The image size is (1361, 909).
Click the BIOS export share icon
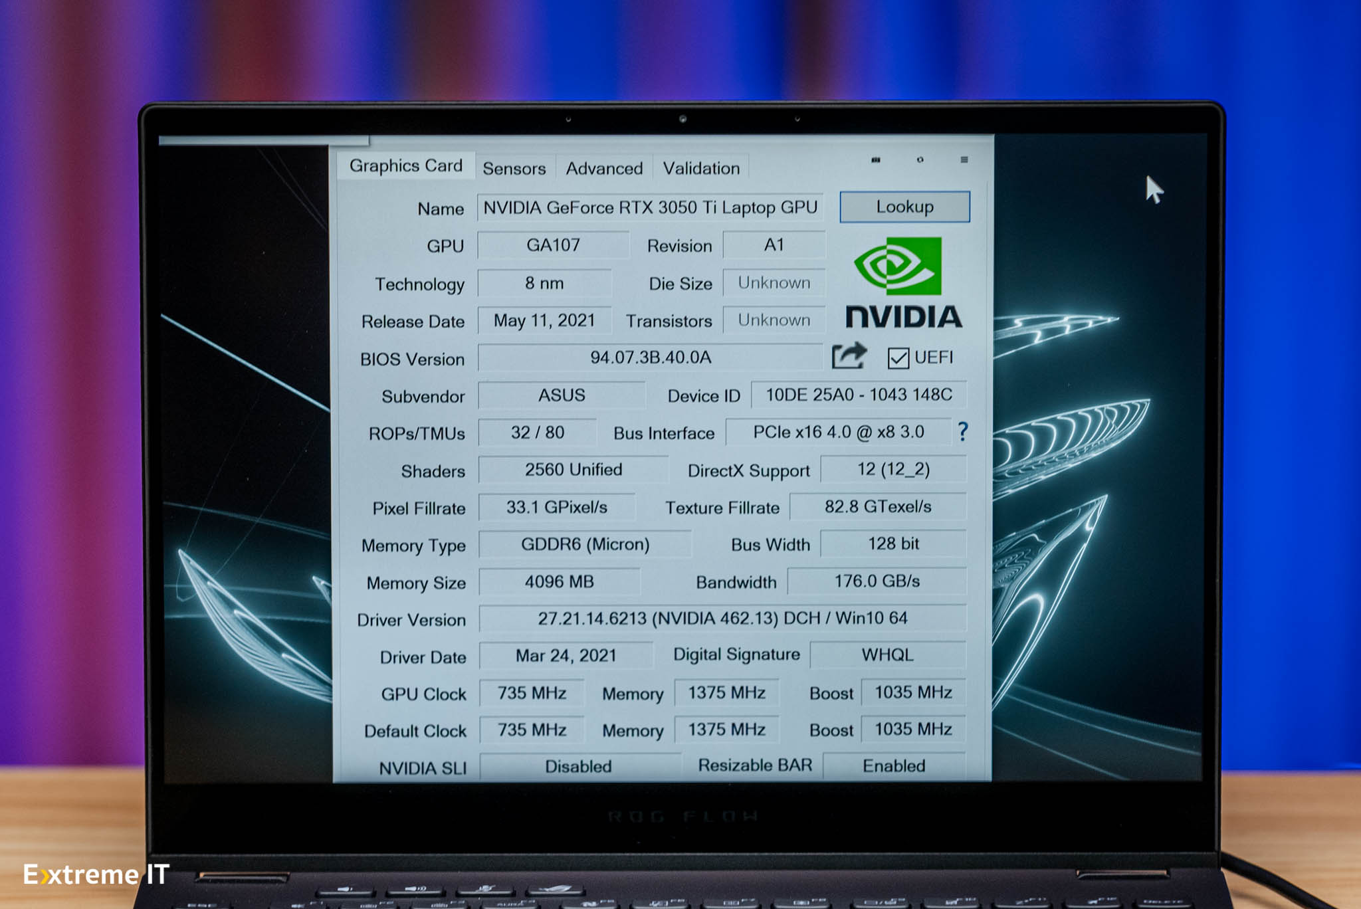tap(849, 356)
